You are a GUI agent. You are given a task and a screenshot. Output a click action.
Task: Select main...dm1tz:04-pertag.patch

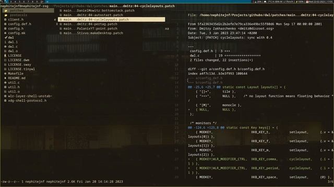(90, 24)
